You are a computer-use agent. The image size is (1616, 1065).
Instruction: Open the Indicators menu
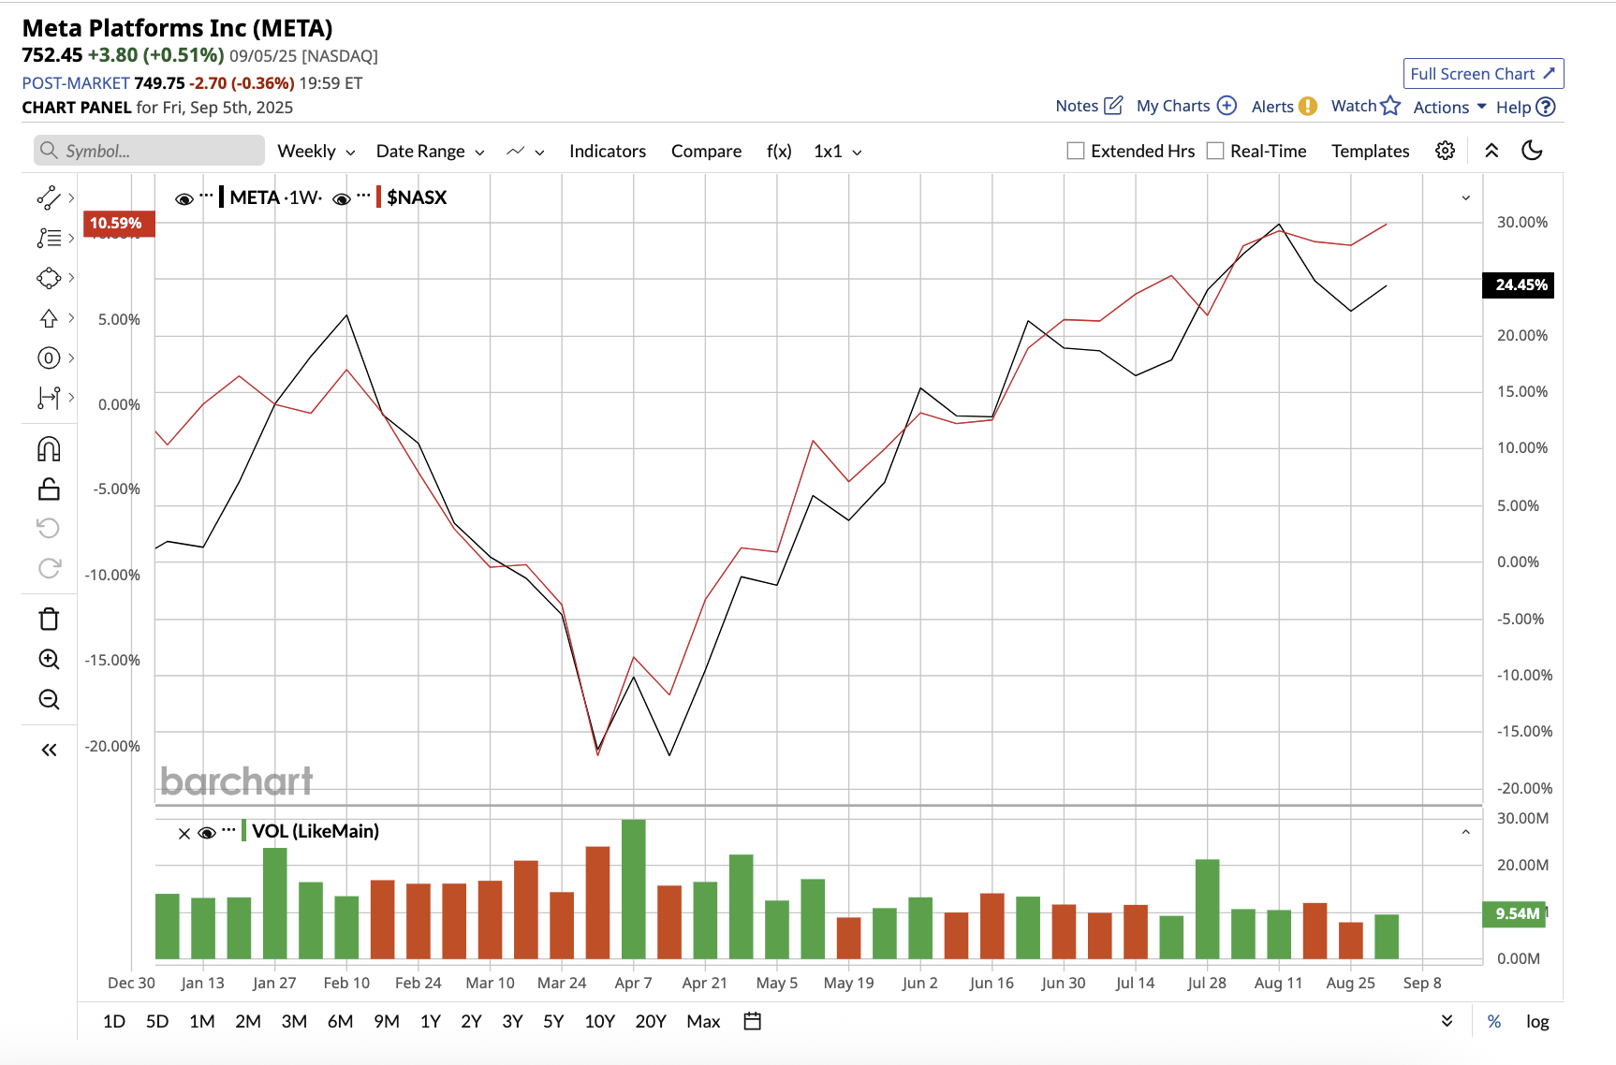pyautogui.click(x=608, y=151)
